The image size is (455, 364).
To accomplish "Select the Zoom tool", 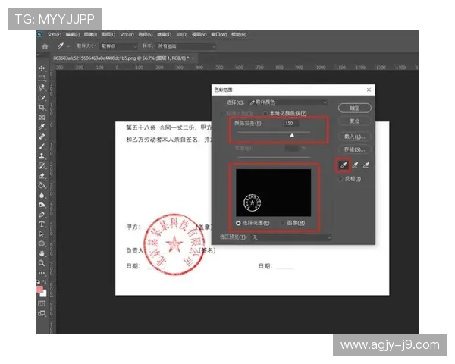I will [x=42, y=263].
